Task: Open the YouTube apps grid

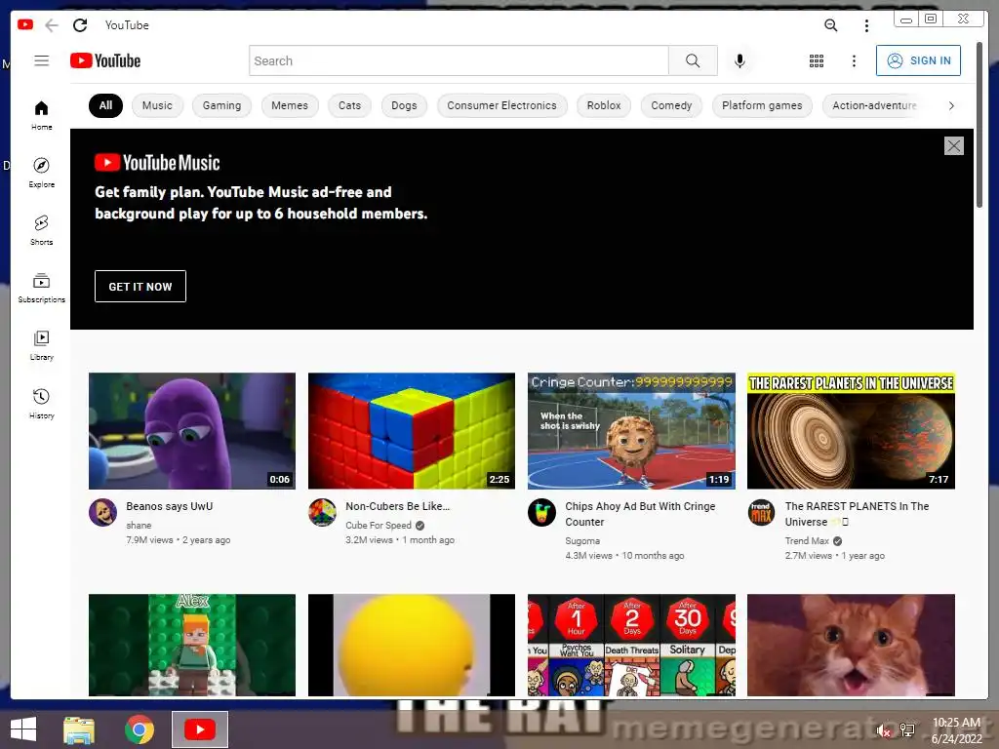Action: point(817,60)
